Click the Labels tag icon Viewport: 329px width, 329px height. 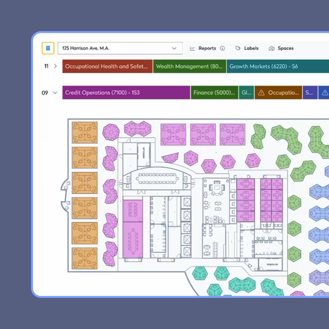pyautogui.click(x=238, y=48)
